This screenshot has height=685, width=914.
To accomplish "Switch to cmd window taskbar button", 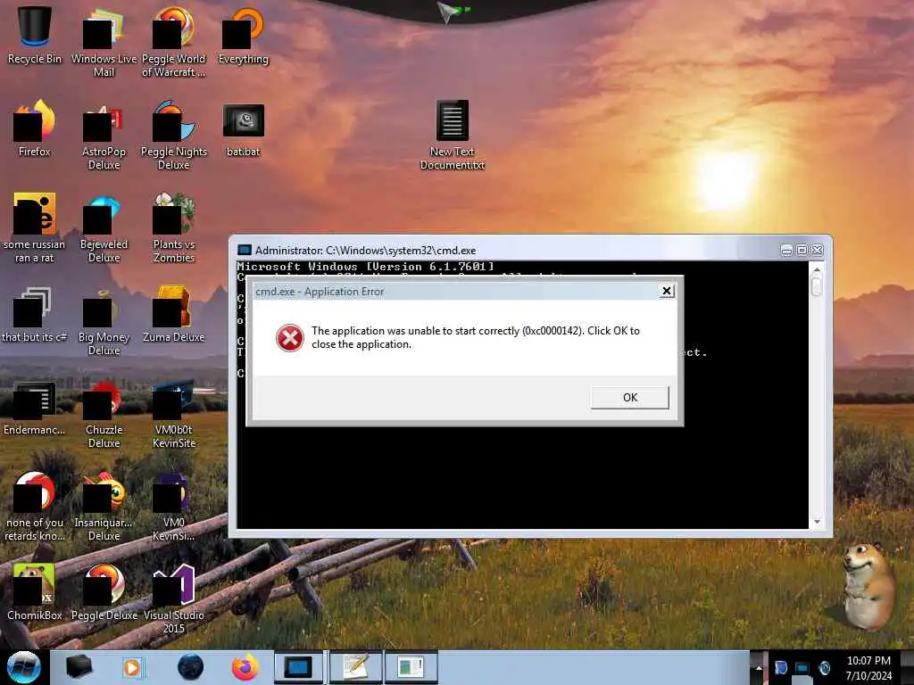I will [x=298, y=667].
